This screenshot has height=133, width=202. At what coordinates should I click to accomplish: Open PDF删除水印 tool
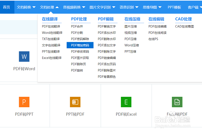(107, 39)
